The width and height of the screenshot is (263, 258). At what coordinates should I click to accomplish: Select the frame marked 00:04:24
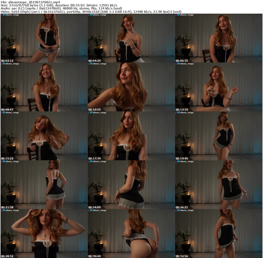click(x=131, y=38)
